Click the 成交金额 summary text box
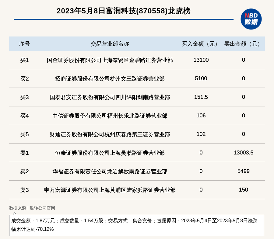 [136, 225]
